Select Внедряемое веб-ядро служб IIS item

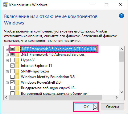[x=47, y=88]
